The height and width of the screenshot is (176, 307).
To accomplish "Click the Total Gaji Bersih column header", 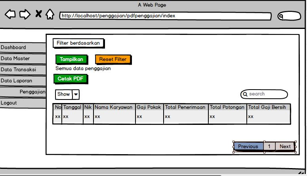I will point(269,107).
